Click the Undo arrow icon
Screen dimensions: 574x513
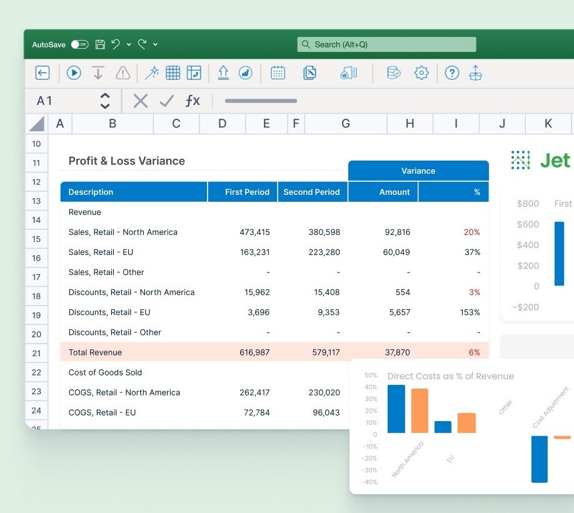(116, 44)
